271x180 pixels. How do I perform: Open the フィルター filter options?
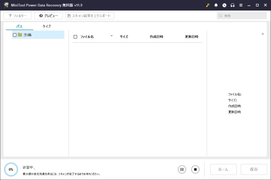17,16
